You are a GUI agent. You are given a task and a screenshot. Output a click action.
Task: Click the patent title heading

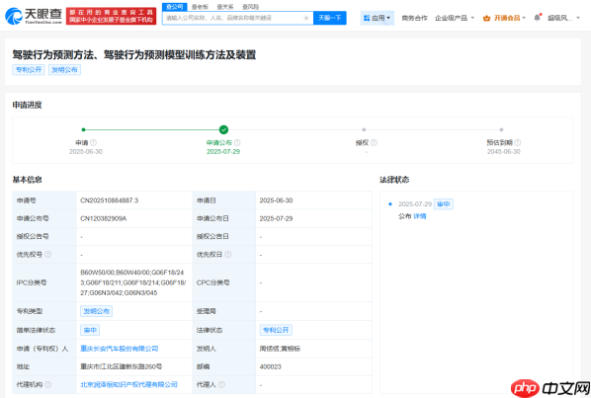pos(134,55)
